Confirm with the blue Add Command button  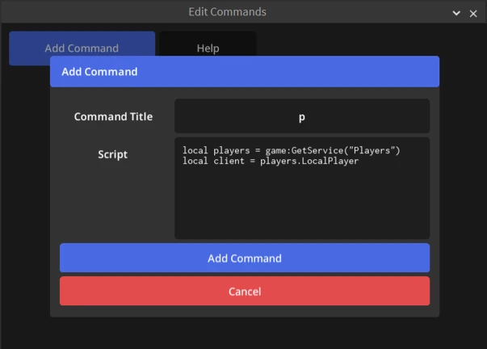click(245, 258)
